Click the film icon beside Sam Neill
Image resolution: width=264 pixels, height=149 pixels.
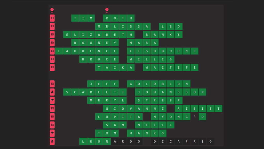coord(52,125)
